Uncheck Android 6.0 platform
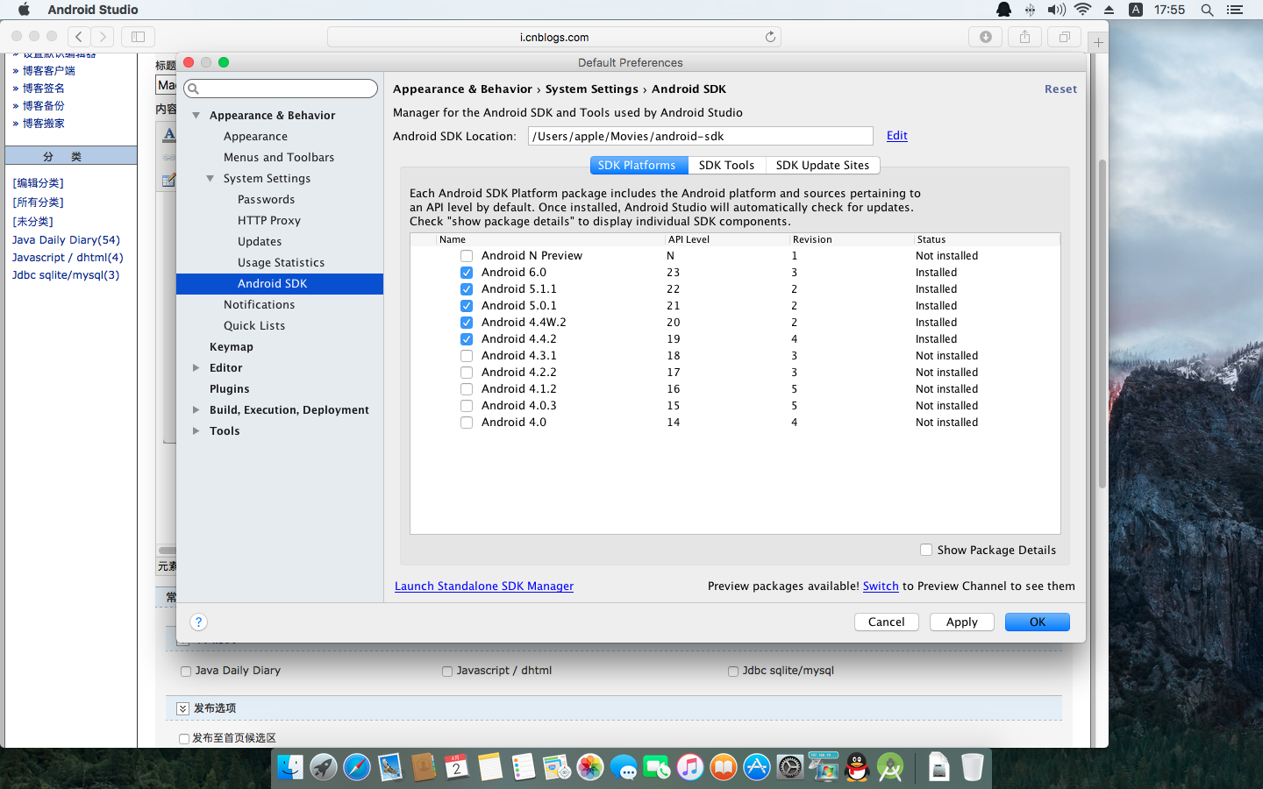The width and height of the screenshot is (1263, 789). (x=467, y=273)
